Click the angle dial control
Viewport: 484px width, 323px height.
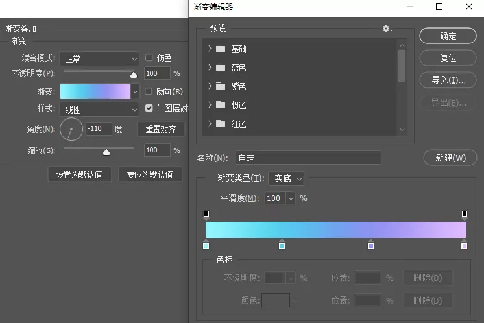coord(71,129)
